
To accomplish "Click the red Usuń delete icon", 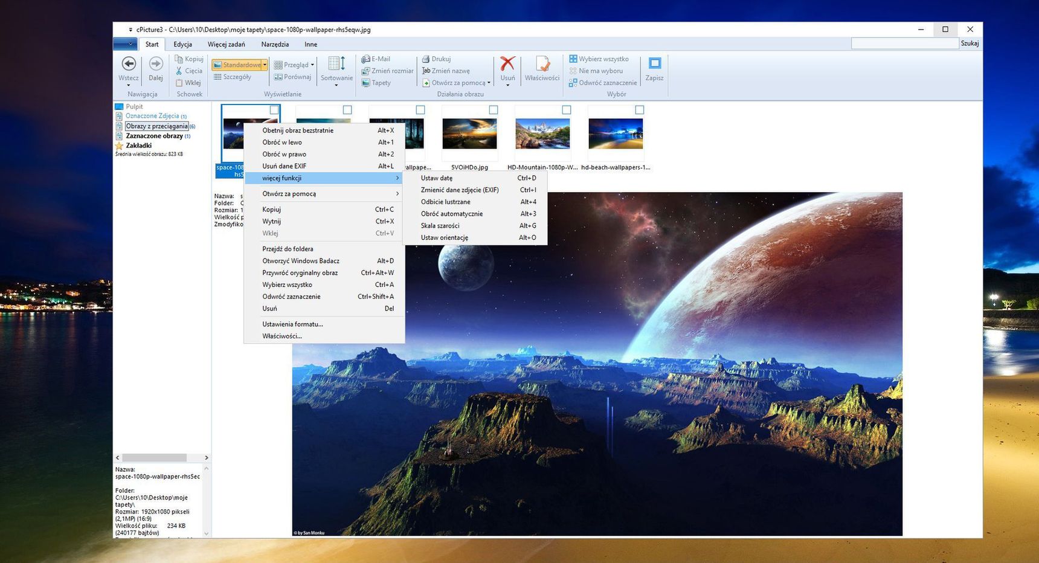I will [x=508, y=63].
